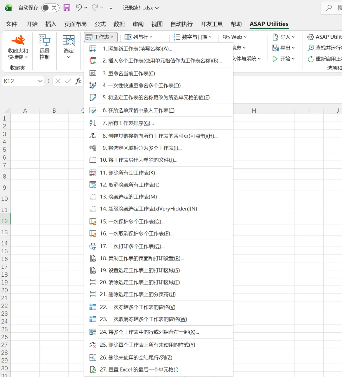
Task: Choose 21. 删除选定工作表上的分页符
Action: click(159, 294)
